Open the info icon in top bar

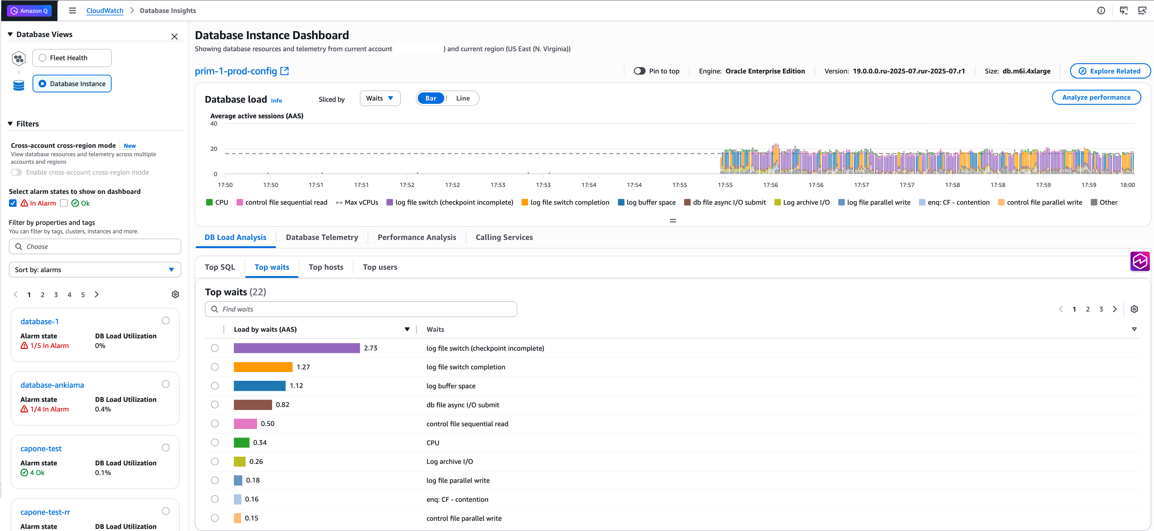[x=1101, y=11]
